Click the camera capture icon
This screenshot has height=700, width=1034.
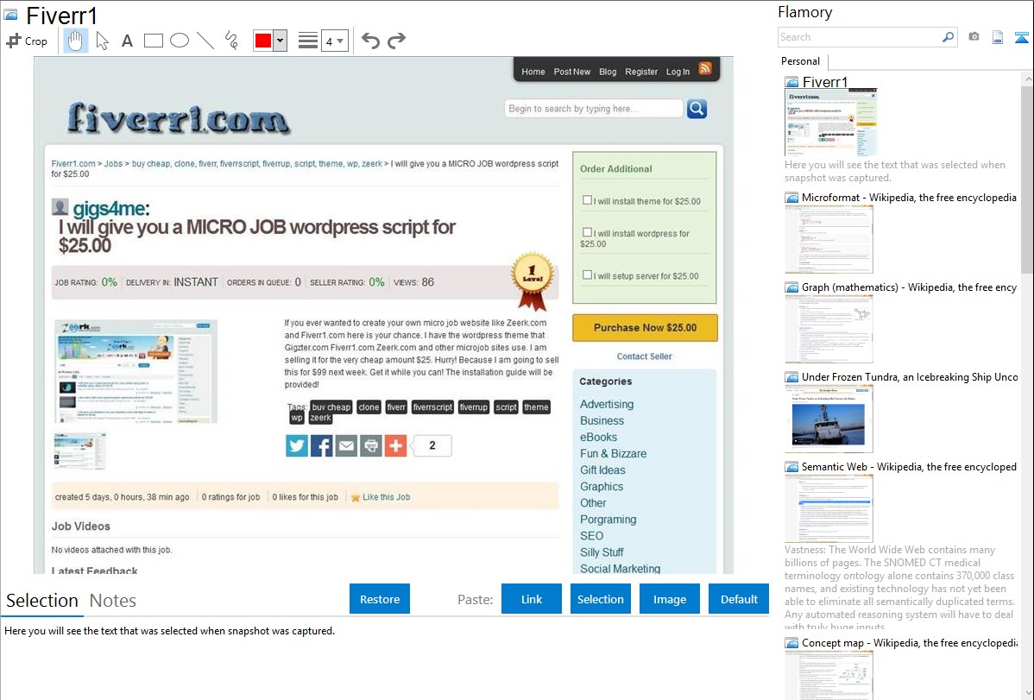974,37
